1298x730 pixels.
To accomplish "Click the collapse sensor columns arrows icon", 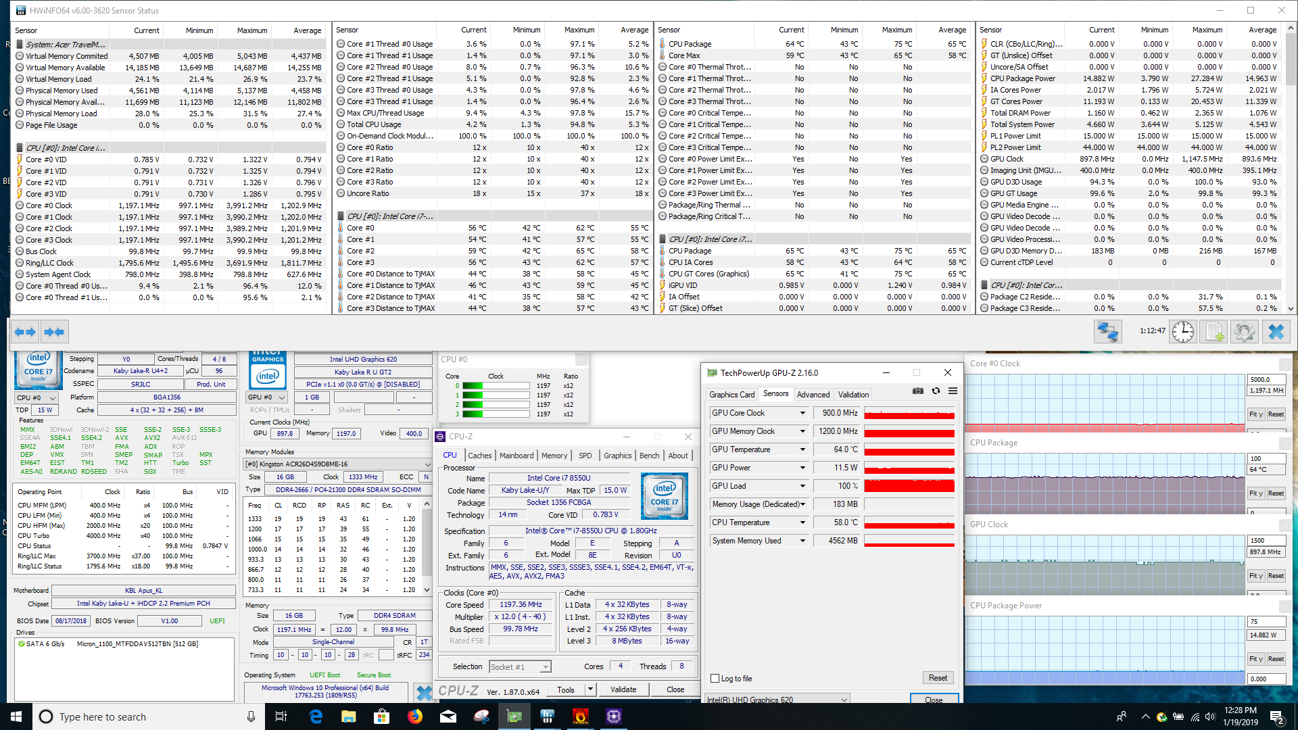I will coord(53,332).
